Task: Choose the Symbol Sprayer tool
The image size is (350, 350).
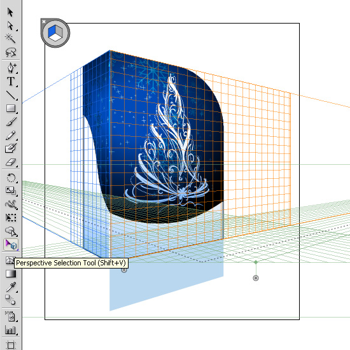Action: 10,316
